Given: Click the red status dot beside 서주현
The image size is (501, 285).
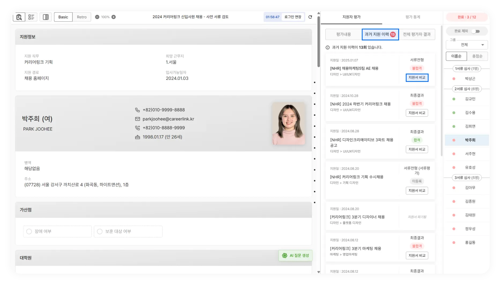Looking at the screenshot, I should (x=454, y=154).
